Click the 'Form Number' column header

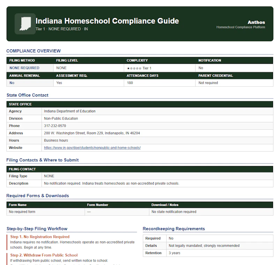(x=98, y=205)
